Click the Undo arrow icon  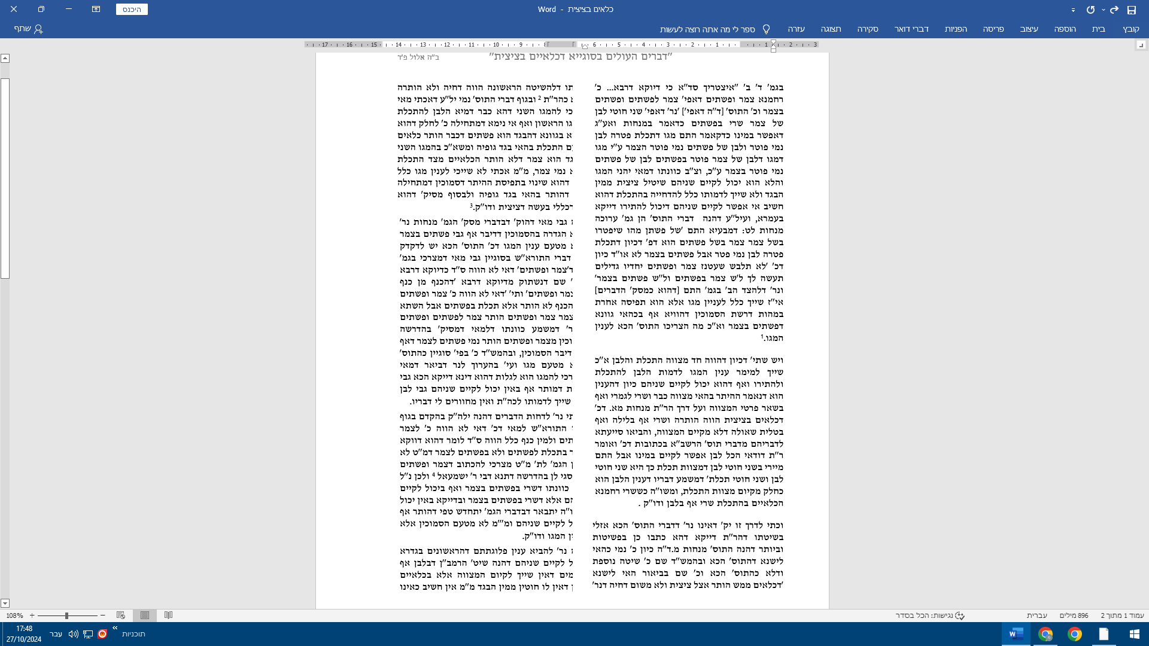pyautogui.click(x=1114, y=10)
